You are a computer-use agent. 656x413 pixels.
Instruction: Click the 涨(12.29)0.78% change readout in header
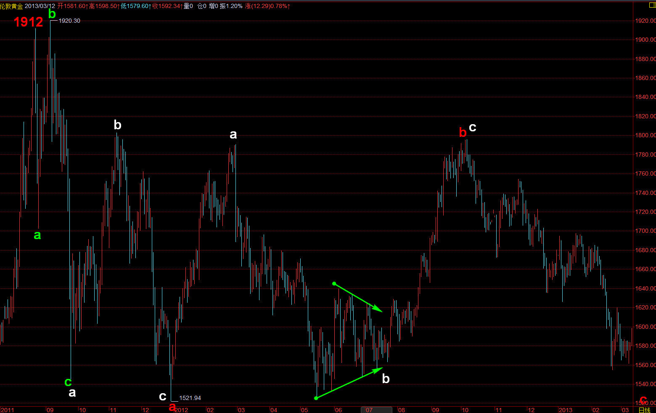(x=267, y=6)
